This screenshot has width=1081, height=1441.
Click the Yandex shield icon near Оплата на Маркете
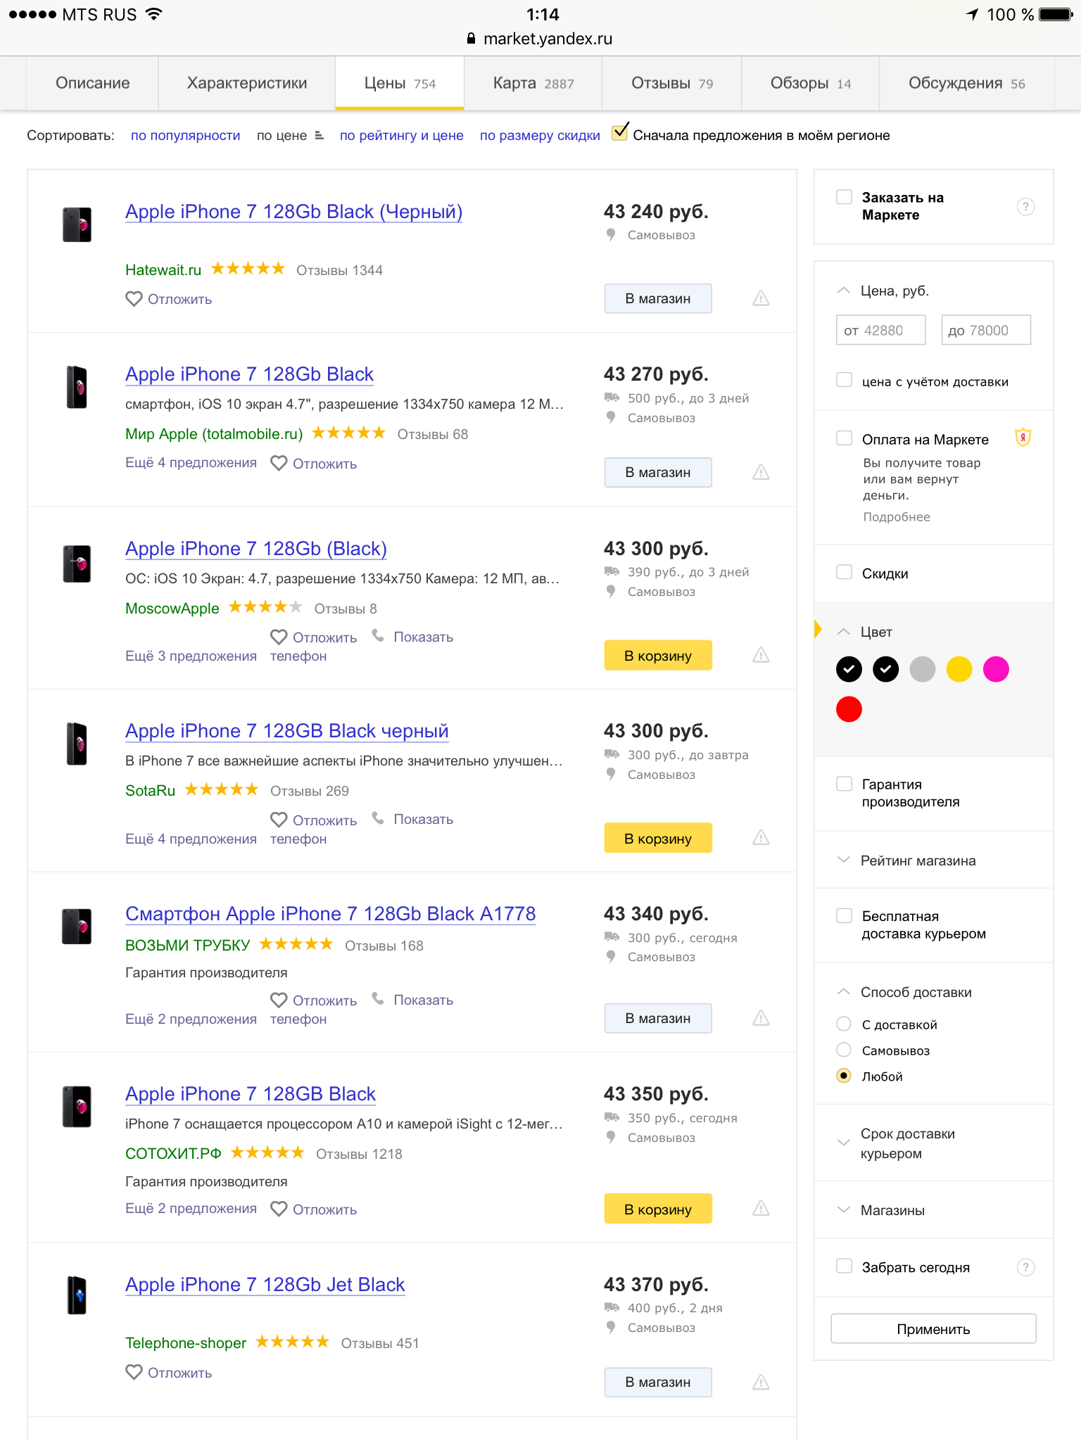[1023, 438]
